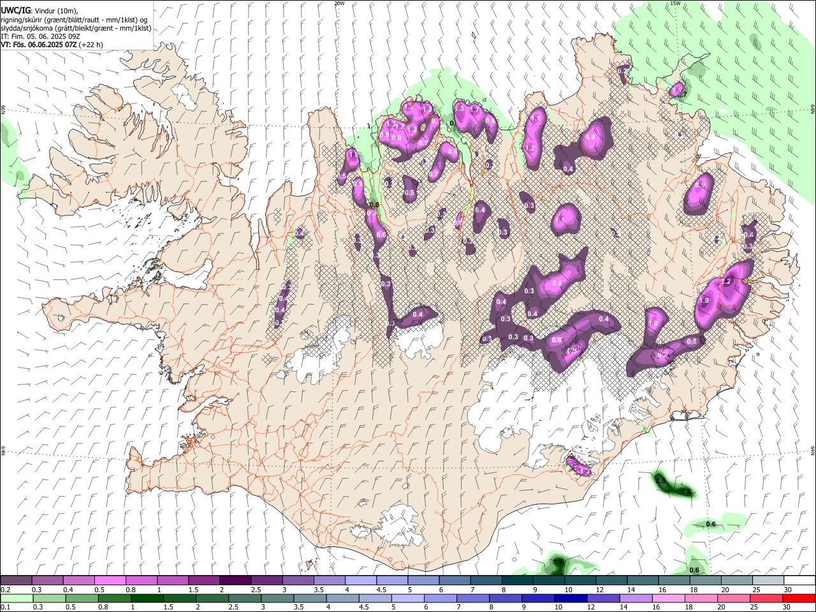Click the upper legend label "3.5"
816x612 pixels.
pos(318,590)
